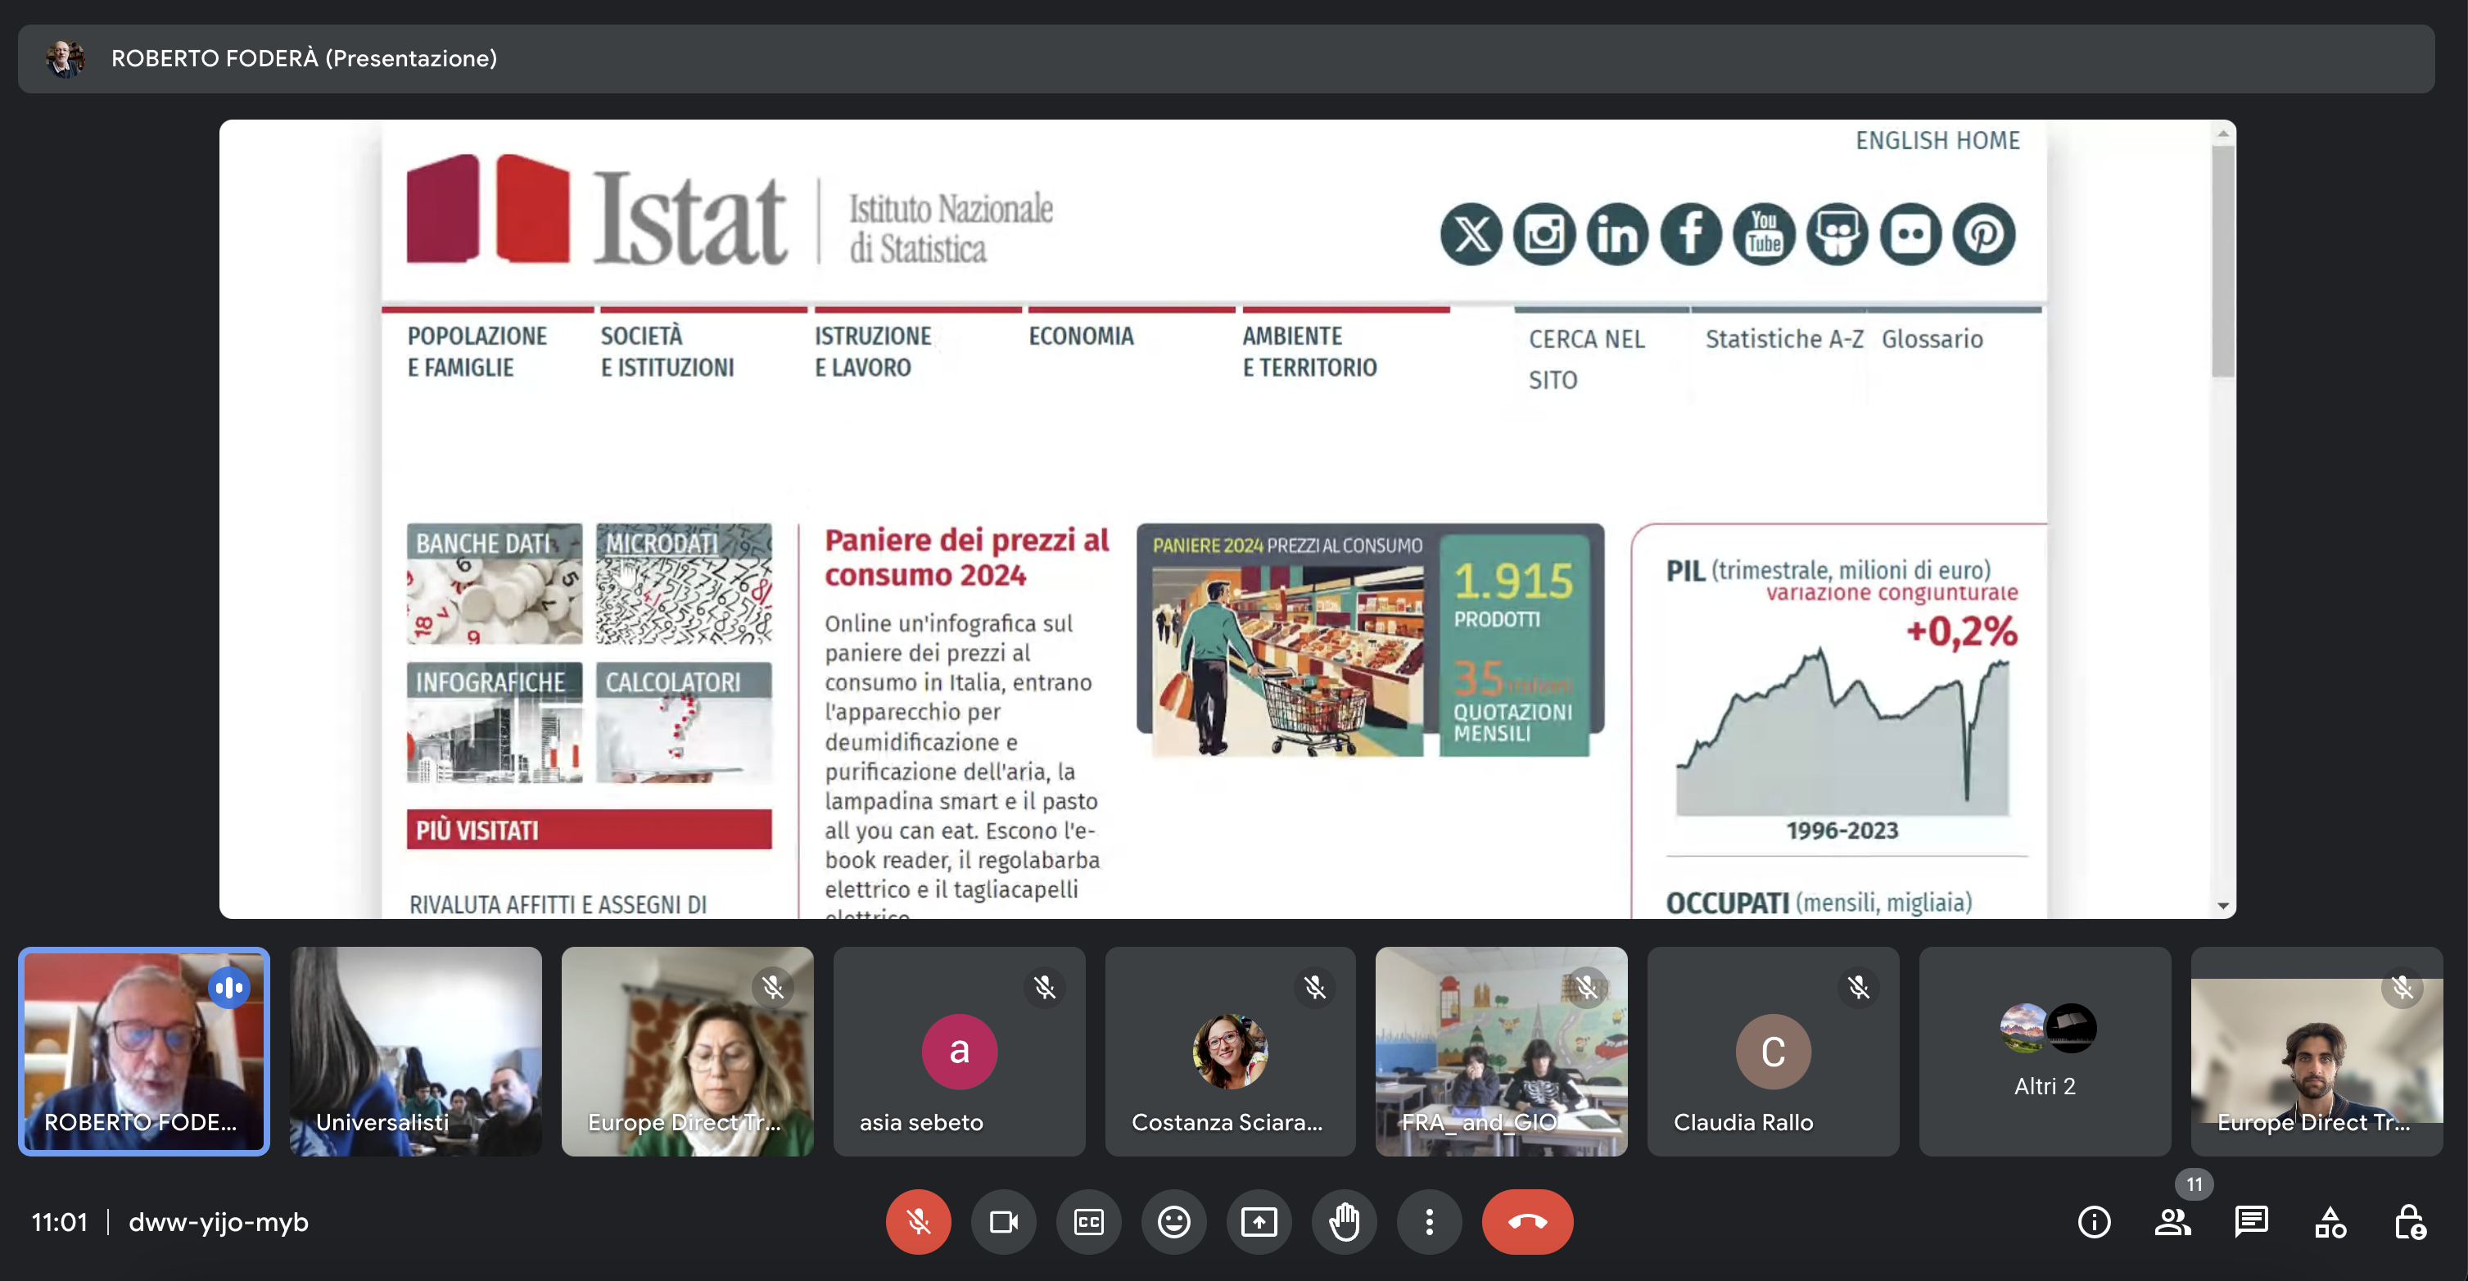
Task: Unmute the microphone button
Action: coord(918,1221)
